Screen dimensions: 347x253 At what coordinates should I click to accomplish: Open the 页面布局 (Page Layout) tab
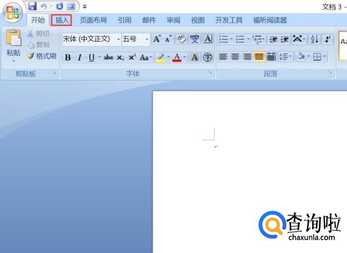tap(94, 20)
